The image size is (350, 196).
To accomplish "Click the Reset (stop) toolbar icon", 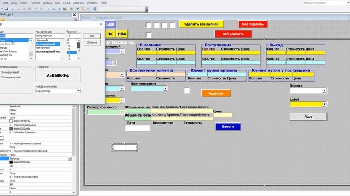I will (x=60, y=9).
